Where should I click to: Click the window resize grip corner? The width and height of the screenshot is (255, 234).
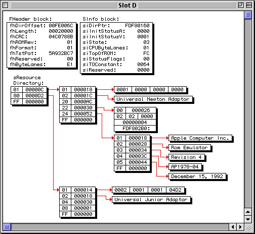coord(248,227)
